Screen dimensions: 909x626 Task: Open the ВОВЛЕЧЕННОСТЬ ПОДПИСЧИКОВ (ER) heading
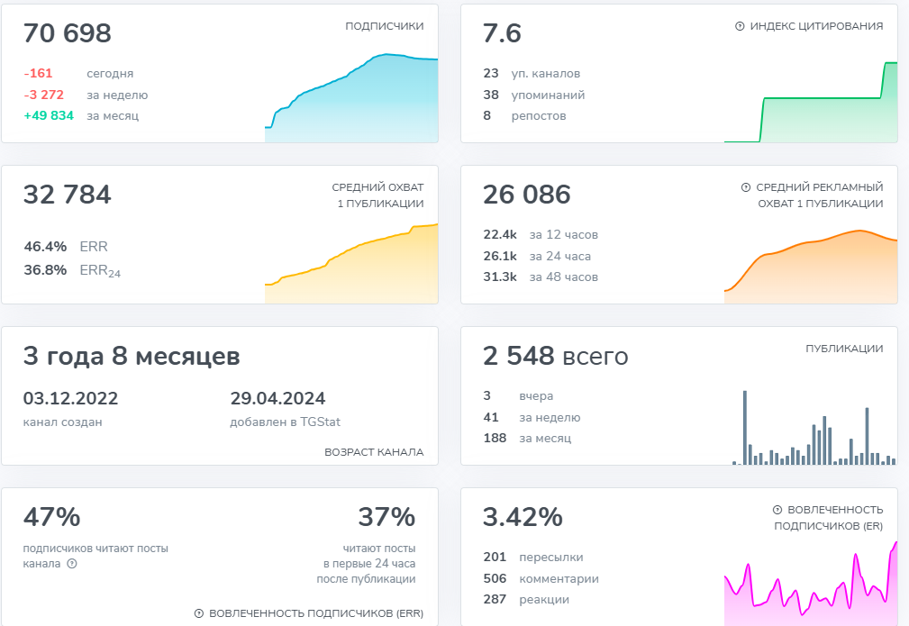[x=829, y=518]
